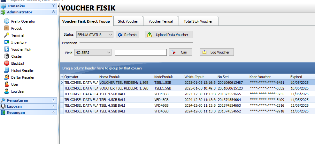Click the BlackList red stop icon
The height and width of the screenshot is (144, 315).
(x=7, y=63)
